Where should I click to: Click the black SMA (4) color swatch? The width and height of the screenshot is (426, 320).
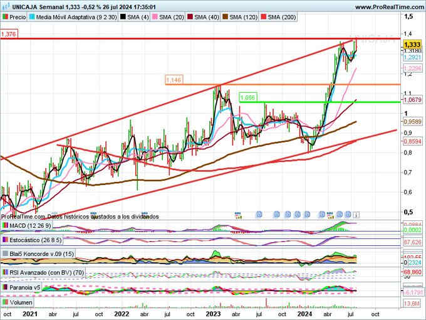pyautogui.click(x=123, y=17)
